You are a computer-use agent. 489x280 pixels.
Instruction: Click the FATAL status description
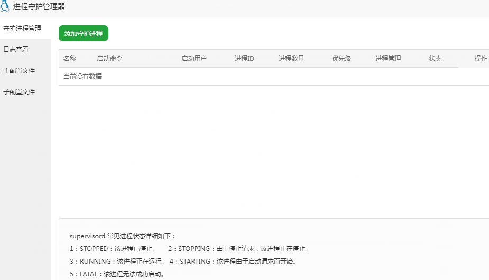[117, 274]
